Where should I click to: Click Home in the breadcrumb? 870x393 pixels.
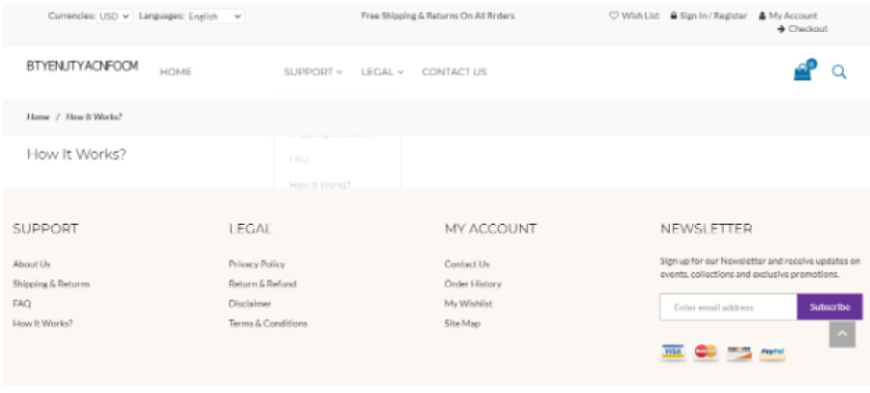click(38, 117)
